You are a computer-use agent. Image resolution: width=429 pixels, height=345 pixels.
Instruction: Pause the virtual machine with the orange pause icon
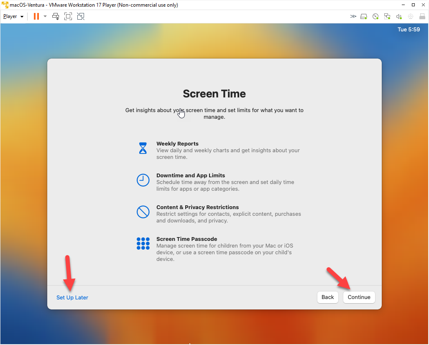pos(36,16)
